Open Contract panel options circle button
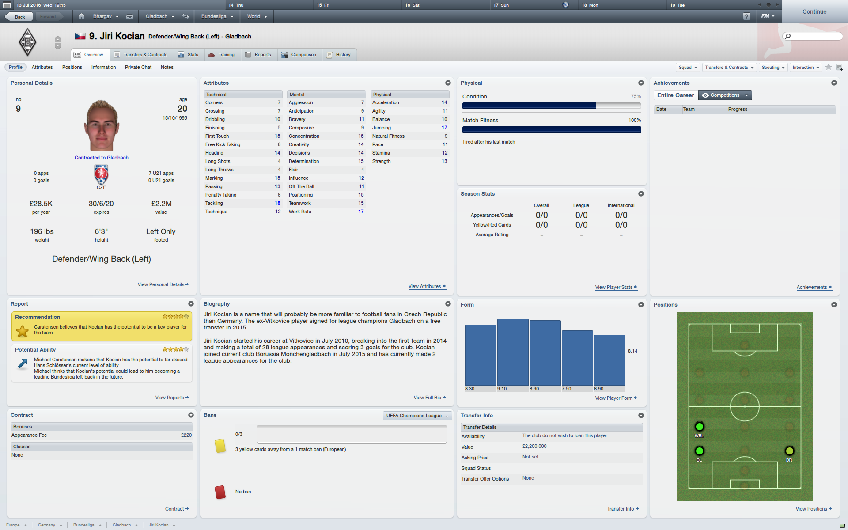 191,415
